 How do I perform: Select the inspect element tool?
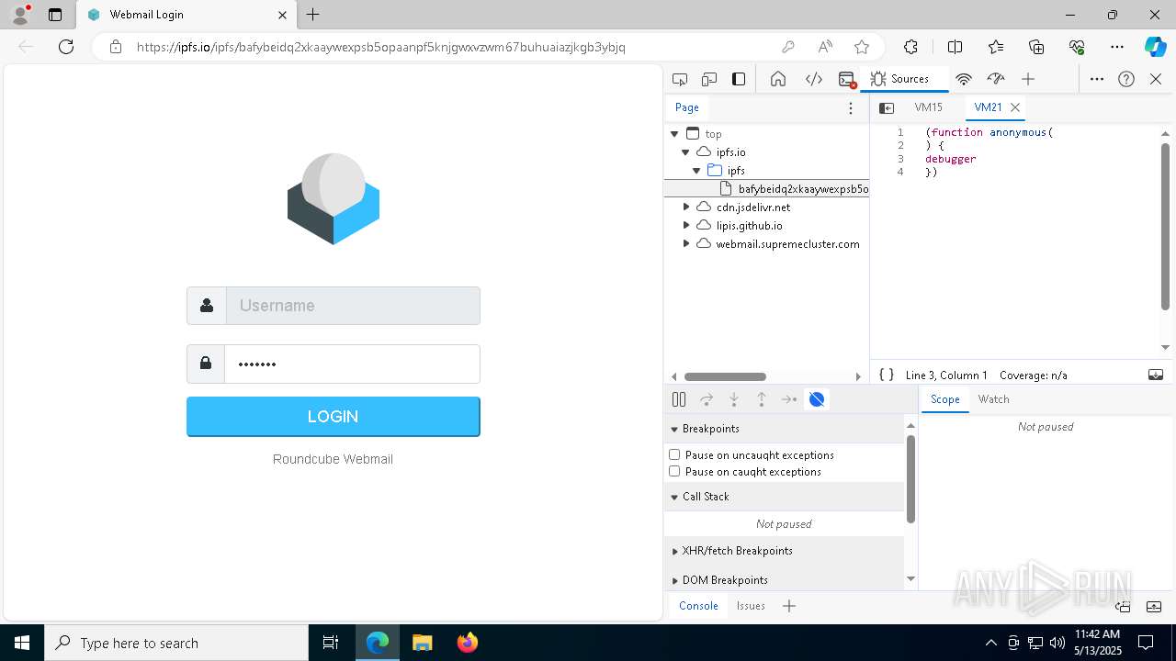[680, 79]
